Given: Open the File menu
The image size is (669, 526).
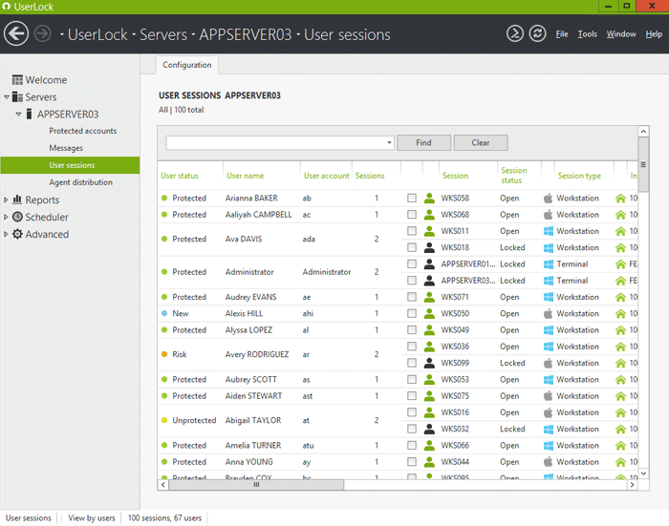Looking at the screenshot, I should click(562, 34).
